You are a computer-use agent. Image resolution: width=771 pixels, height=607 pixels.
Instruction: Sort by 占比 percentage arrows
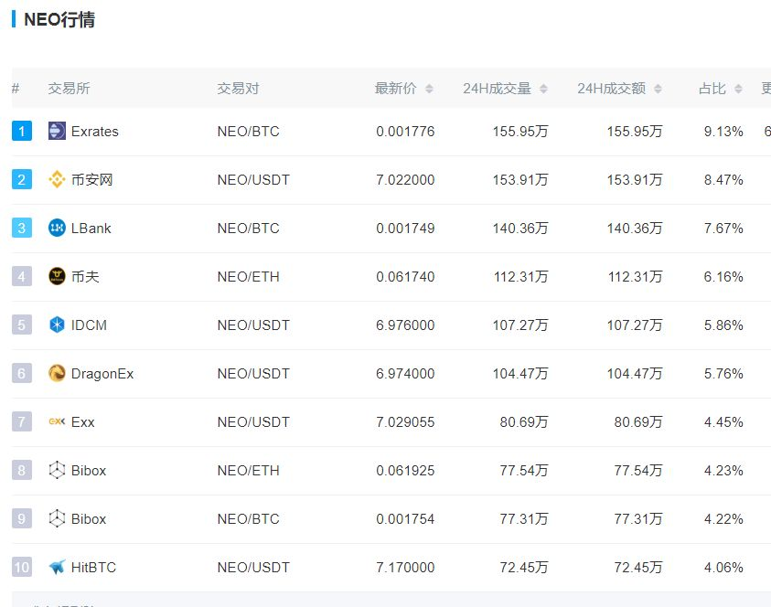[x=739, y=89]
